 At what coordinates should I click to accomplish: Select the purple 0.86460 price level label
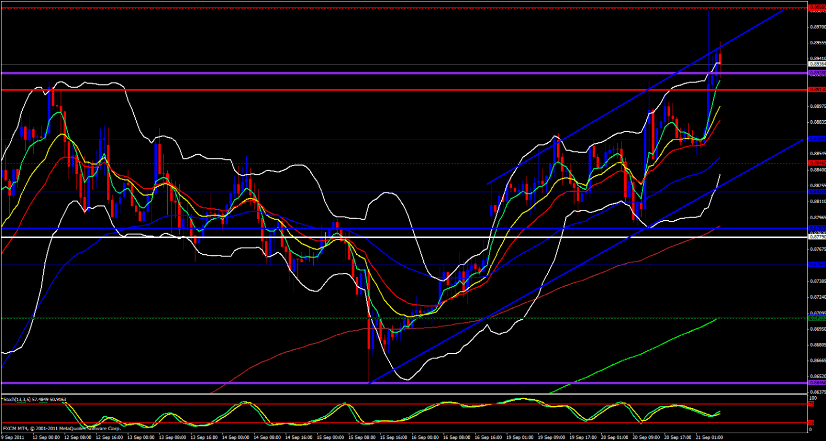coord(817,383)
